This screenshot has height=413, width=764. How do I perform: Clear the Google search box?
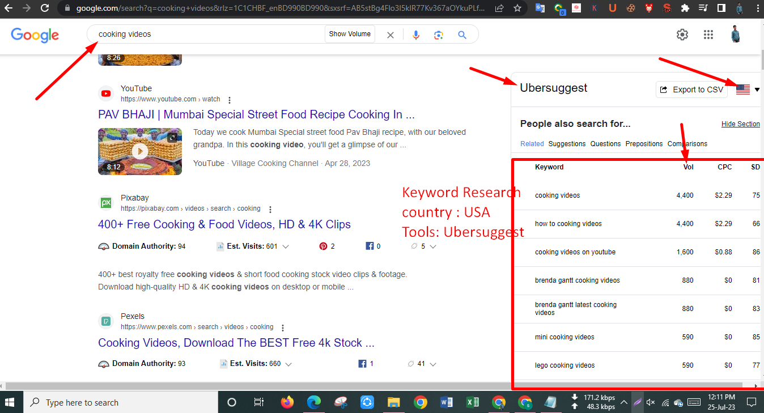coord(391,35)
